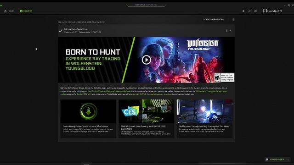Click the ESRB M rating badge
The height and width of the screenshot is (165, 294).
[x=224, y=77]
